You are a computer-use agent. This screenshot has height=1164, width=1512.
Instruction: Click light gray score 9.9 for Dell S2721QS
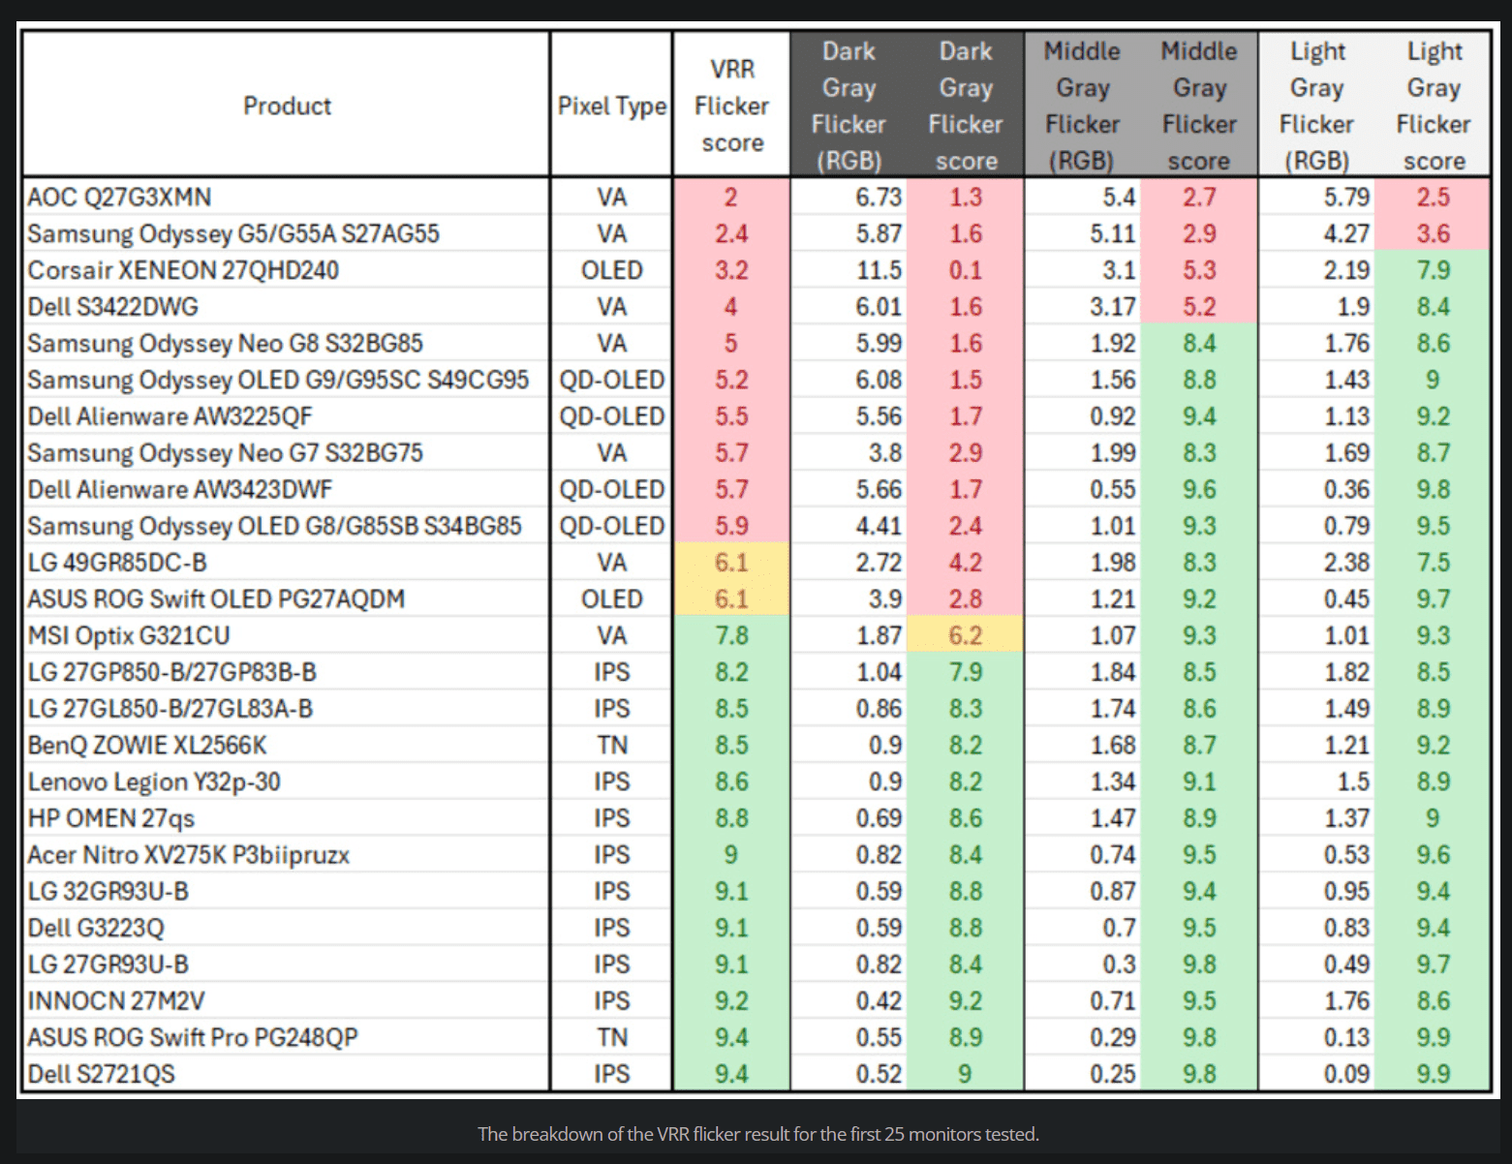point(1433,1075)
